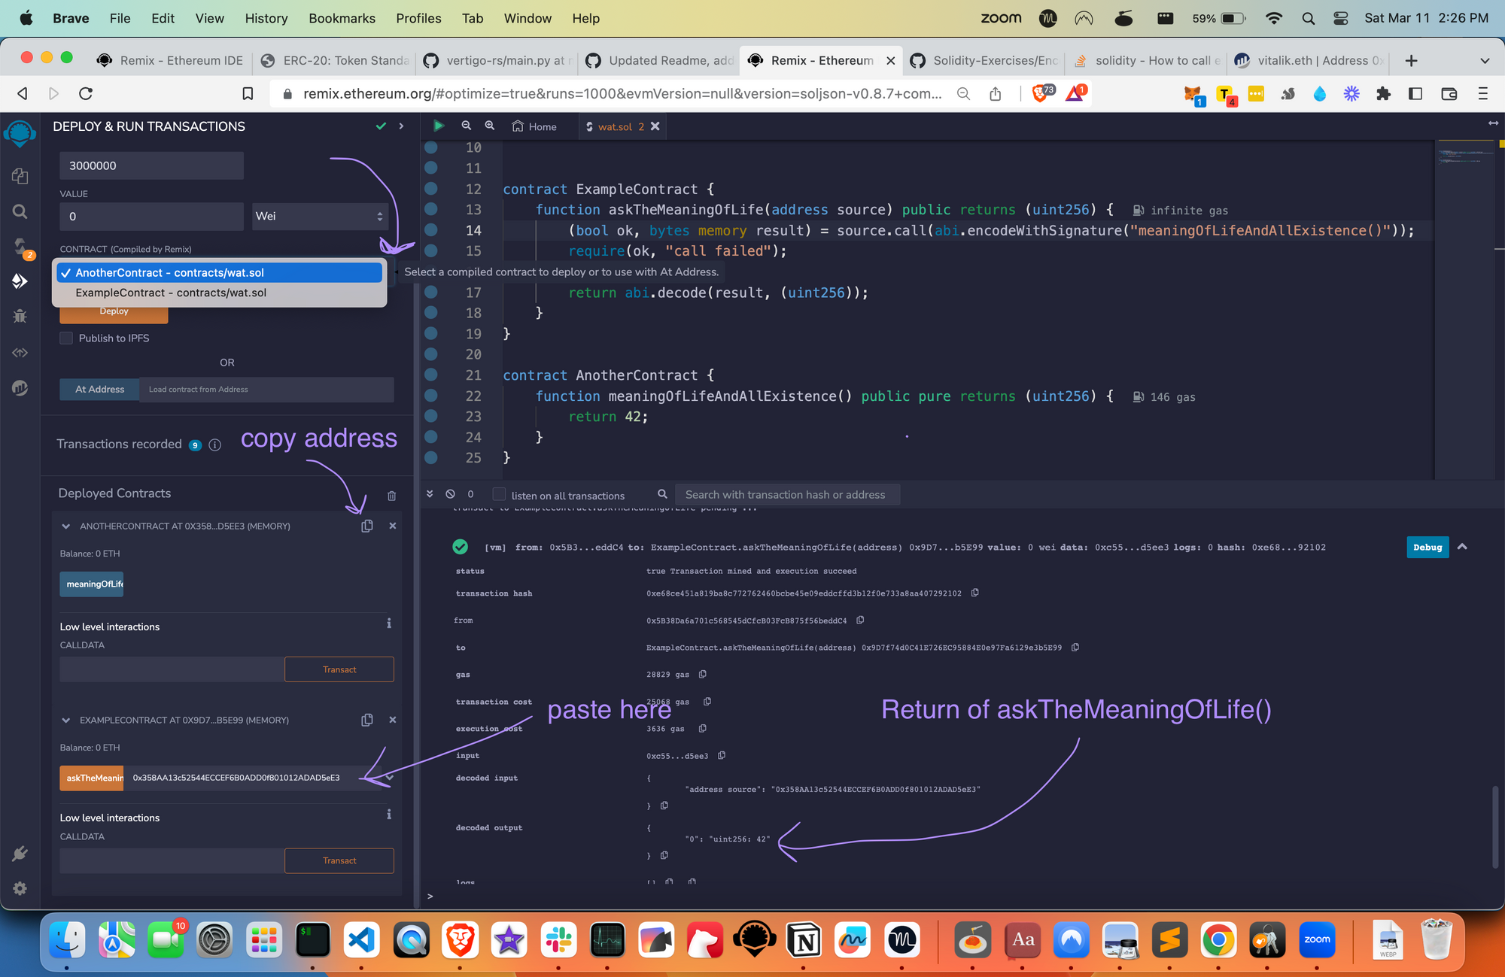The height and width of the screenshot is (977, 1505).
Task: Click the At Address button
Action: (99, 389)
